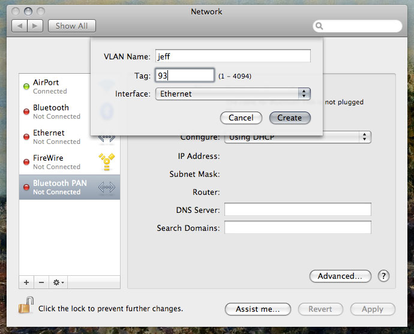The width and height of the screenshot is (414, 334).
Task: Click the Apply button
Action: 373,309
